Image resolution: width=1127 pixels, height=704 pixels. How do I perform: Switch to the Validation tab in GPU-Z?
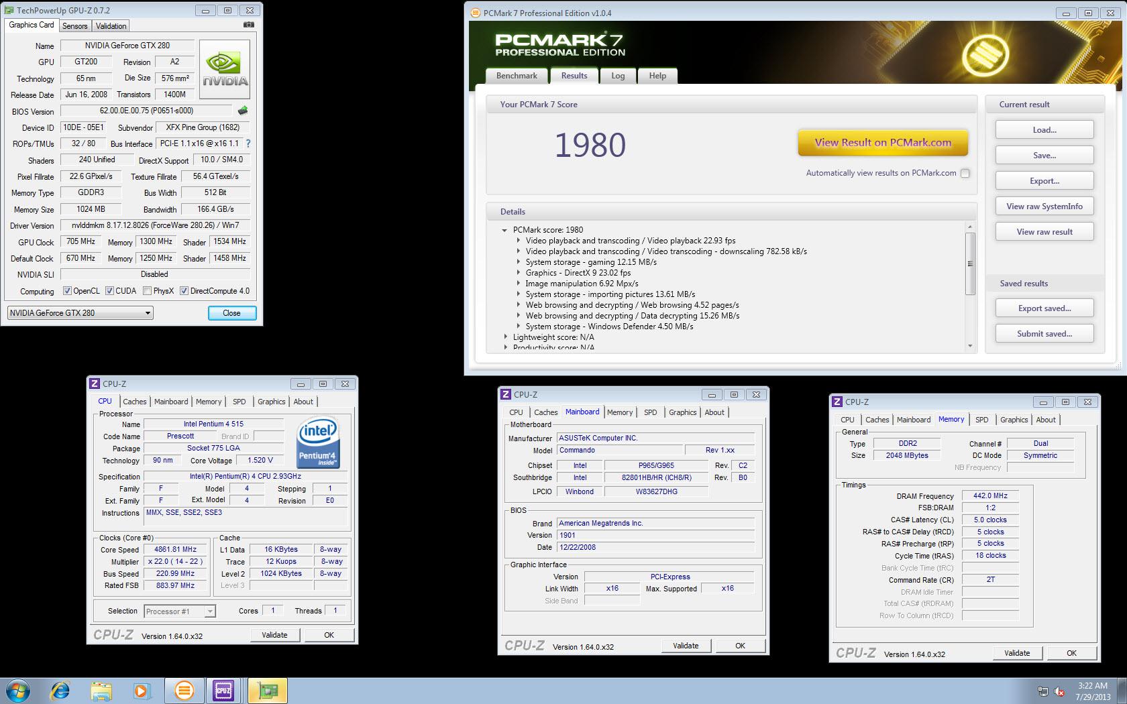coord(111,26)
